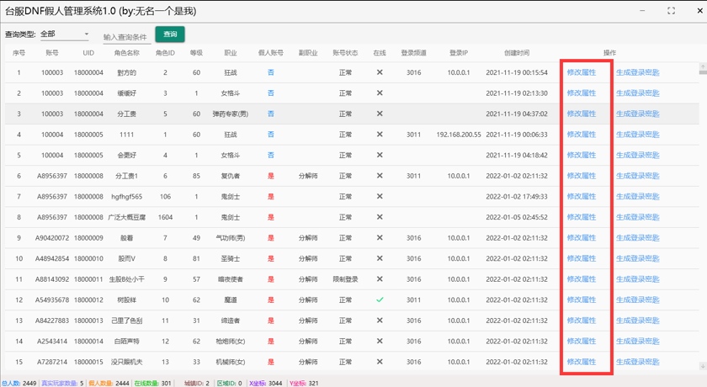Click the fullscreen icon in the title bar
Screen dimensions: 707x387
(671, 11)
